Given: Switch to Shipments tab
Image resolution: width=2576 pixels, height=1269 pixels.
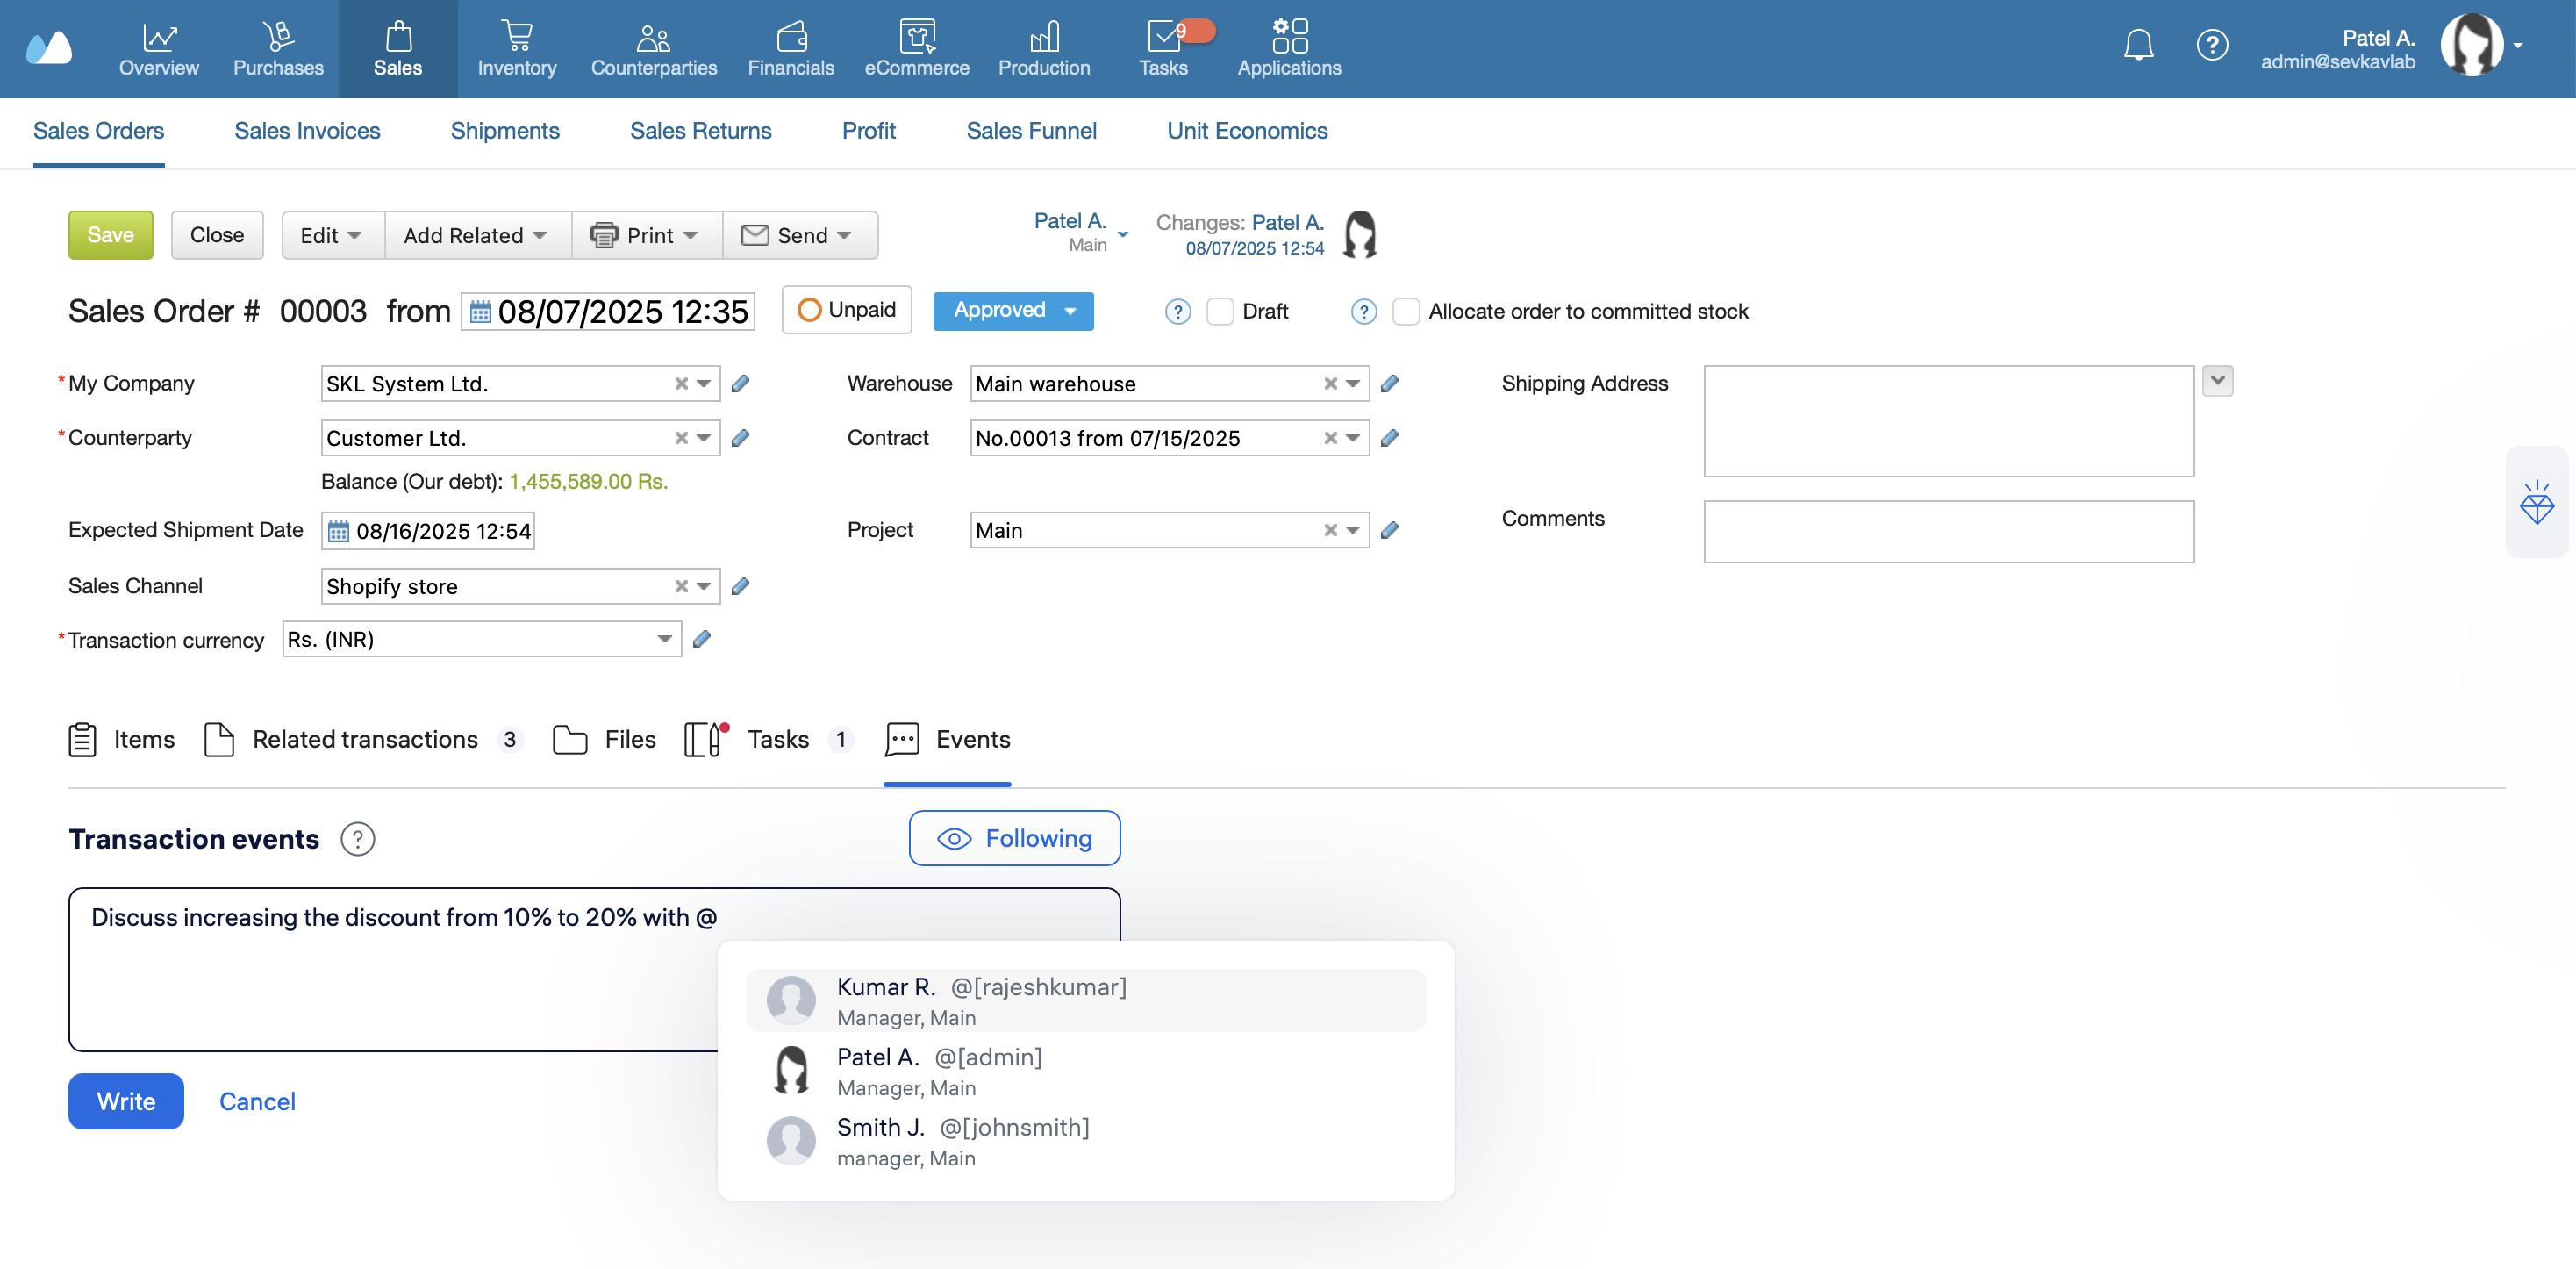Looking at the screenshot, I should pyautogui.click(x=505, y=131).
